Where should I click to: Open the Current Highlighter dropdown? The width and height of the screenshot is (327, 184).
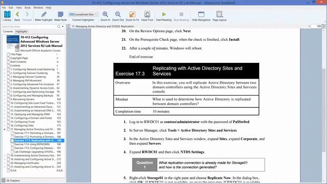83,14
